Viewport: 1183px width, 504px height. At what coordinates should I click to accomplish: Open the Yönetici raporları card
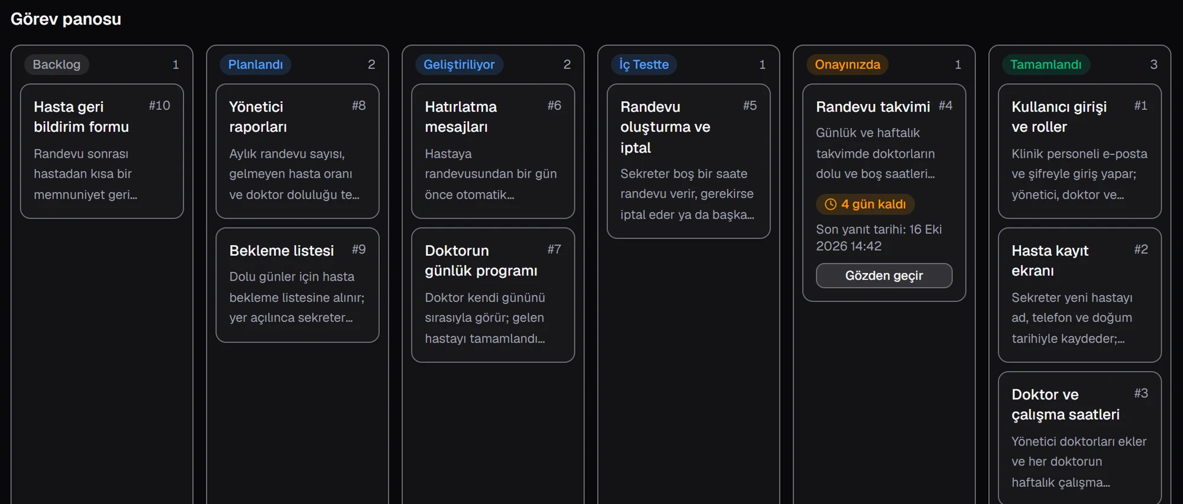(x=298, y=151)
